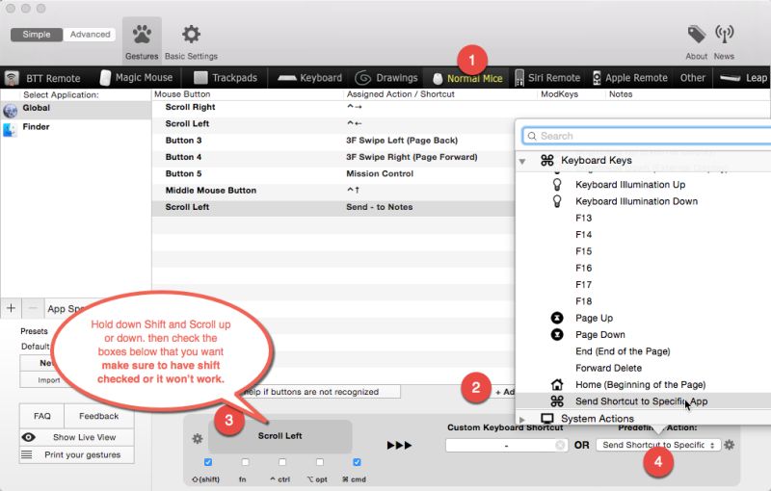
Task: Select the Global application entry
Action: (x=76, y=110)
